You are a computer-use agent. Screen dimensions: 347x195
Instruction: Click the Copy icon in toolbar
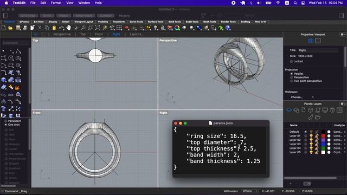(x=47, y=28)
